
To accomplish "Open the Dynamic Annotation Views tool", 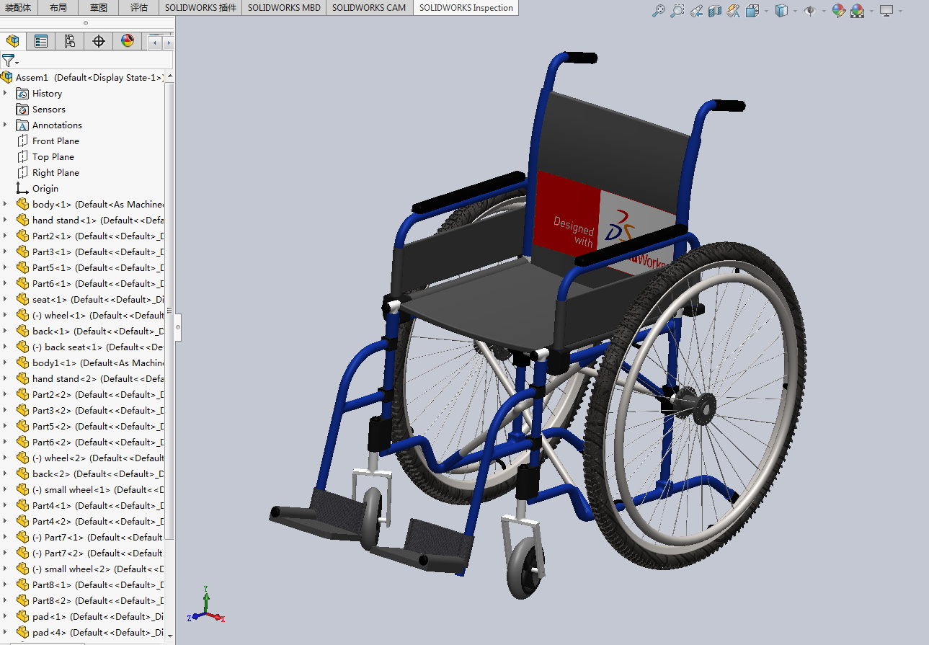I will click(734, 11).
